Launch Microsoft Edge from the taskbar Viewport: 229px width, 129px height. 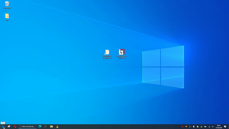pos(40,127)
